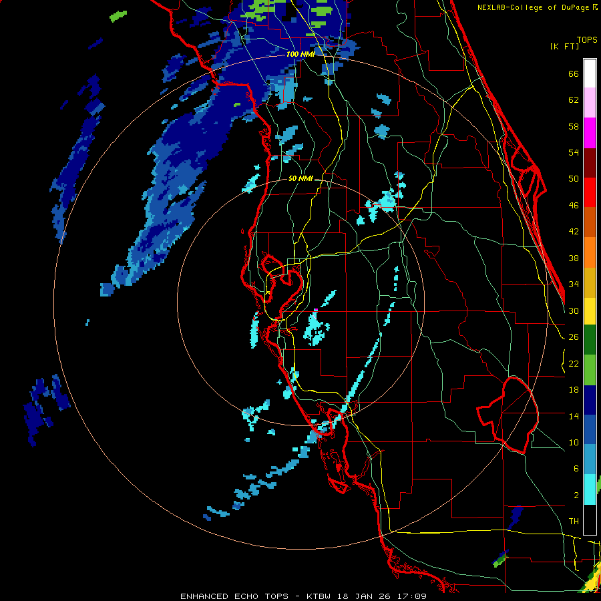Click the legend value '46'
601x601 pixels.
(x=574, y=206)
